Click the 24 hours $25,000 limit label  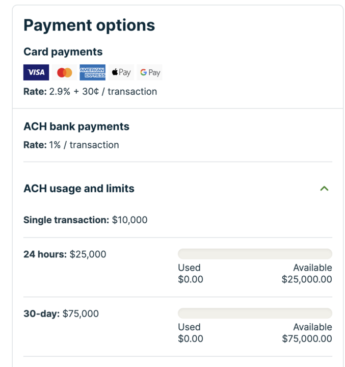click(x=65, y=254)
